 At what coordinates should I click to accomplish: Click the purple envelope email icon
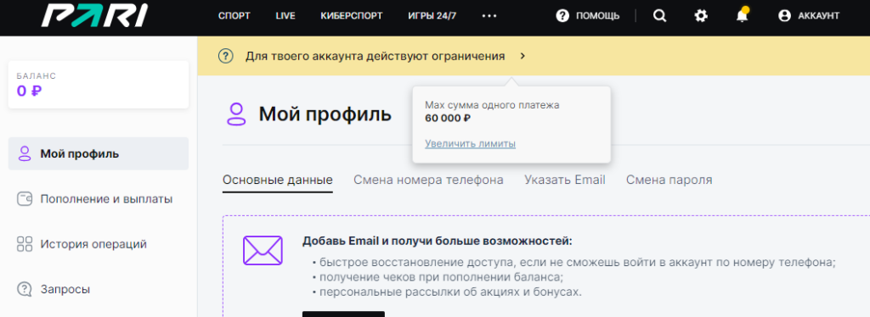pos(263,251)
